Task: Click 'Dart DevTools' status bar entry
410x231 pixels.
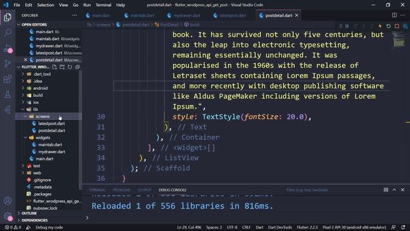Action: click(280, 227)
